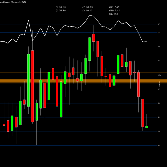Viewport: 167px width, 167px height.
Task: Click the "OH: 9.61" reading
Action: click(114, 11)
